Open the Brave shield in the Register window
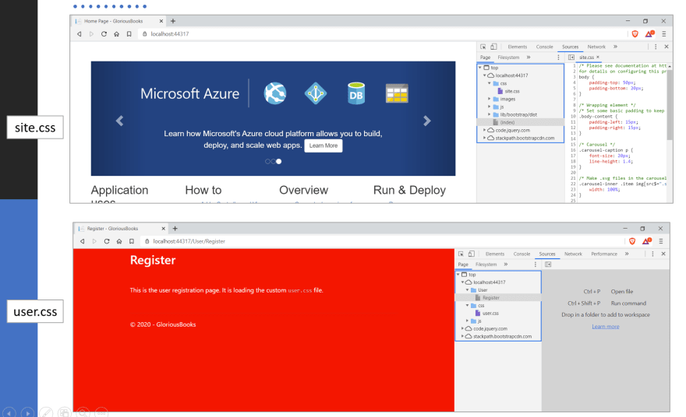This screenshot has width=686, height=417. [632, 241]
